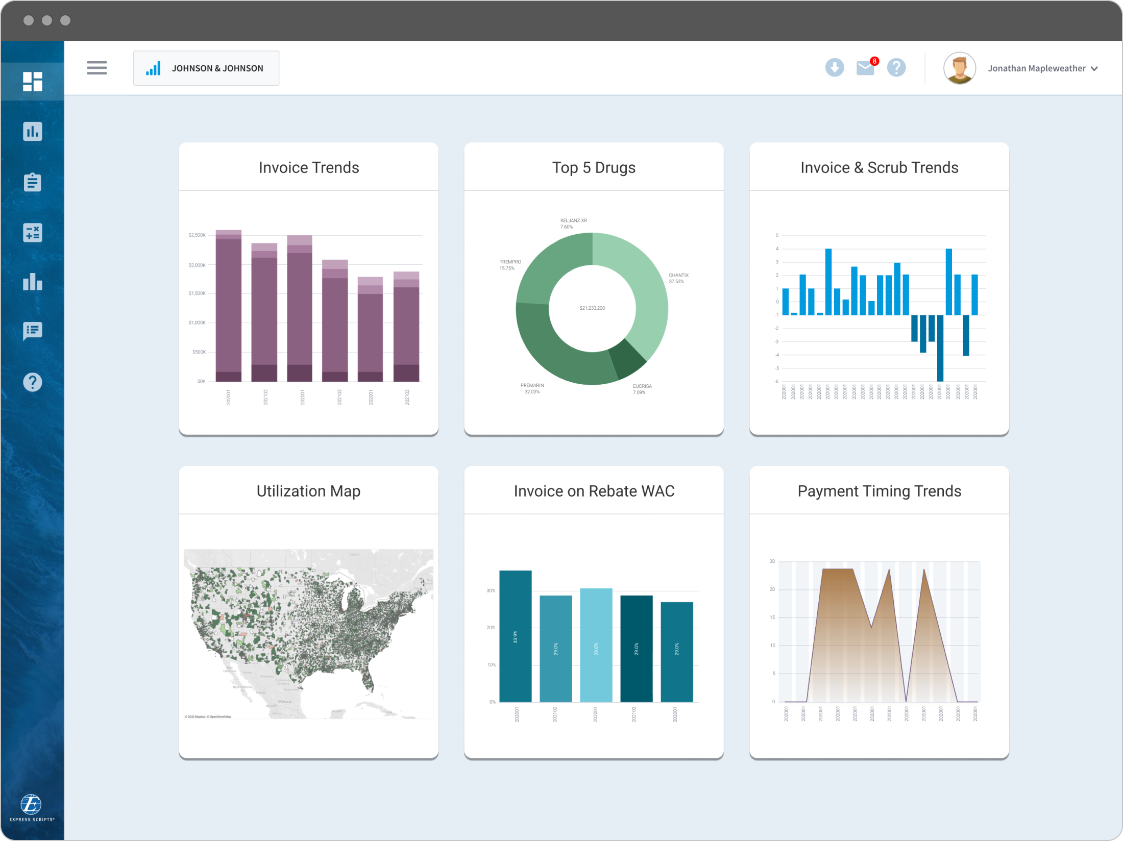Image resolution: width=1123 pixels, height=841 pixels.
Task: Click the header help question icon
Action: tap(896, 67)
